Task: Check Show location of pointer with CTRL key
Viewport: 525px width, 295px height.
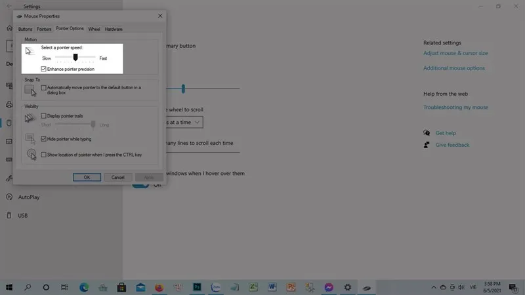Action: [44, 155]
